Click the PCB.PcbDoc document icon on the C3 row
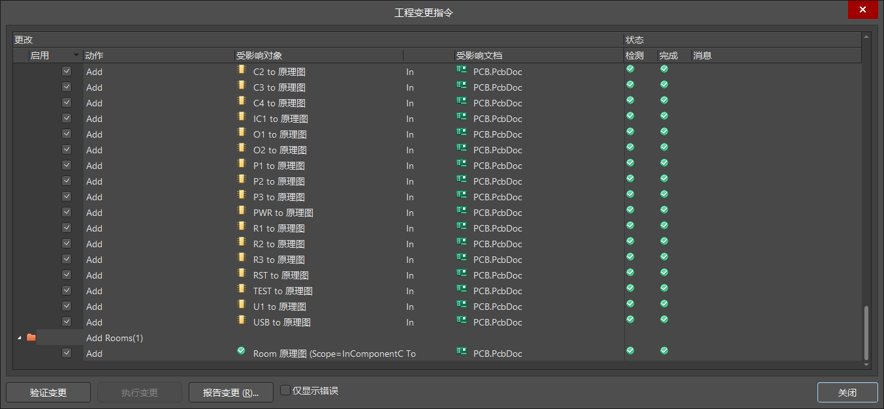Image resolution: width=884 pixels, height=409 pixels. tap(462, 87)
